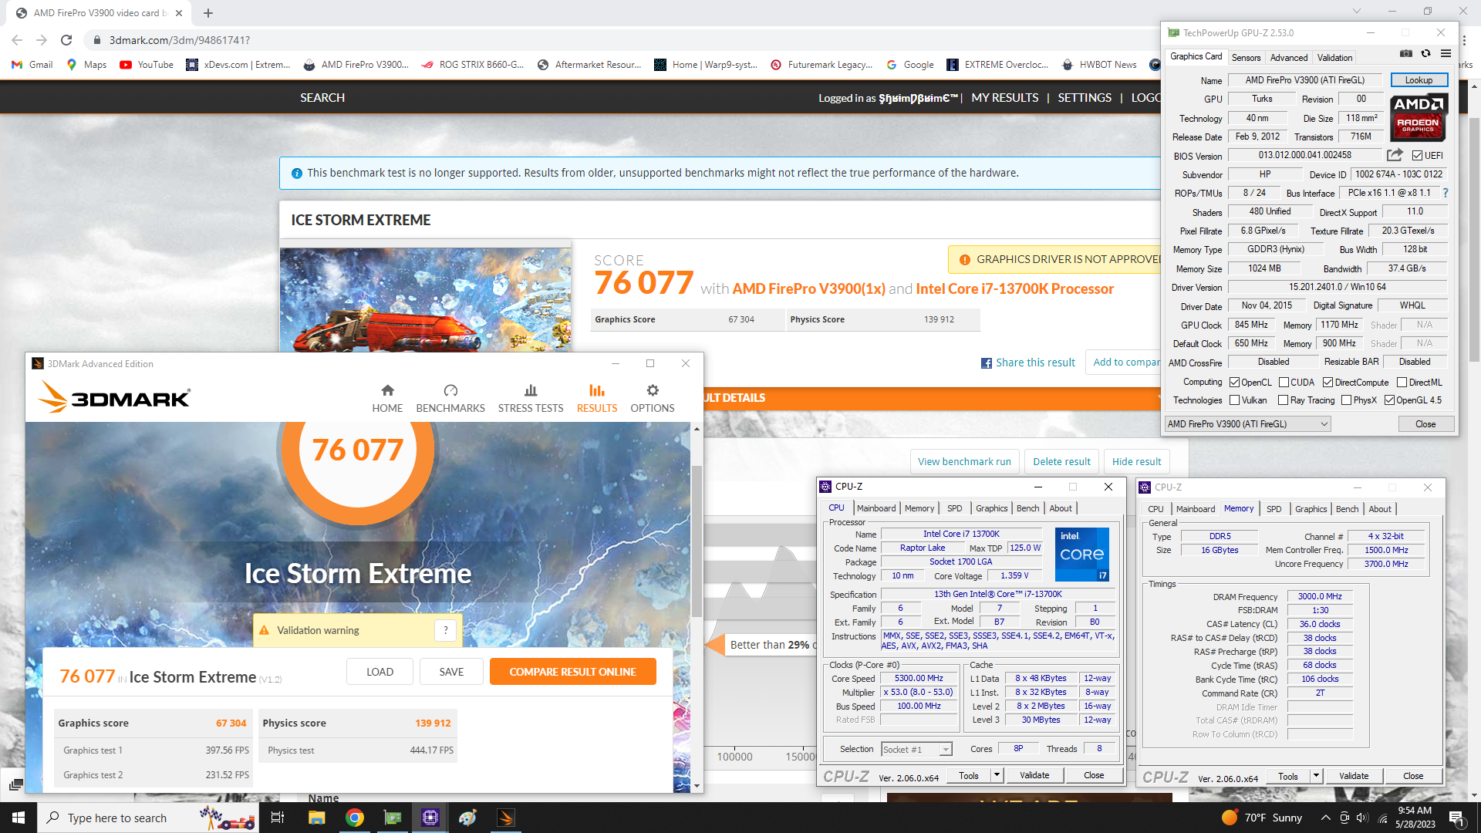The image size is (1481, 833).
Task: Switch to CPU-Z on taskbar
Action: coord(430,818)
